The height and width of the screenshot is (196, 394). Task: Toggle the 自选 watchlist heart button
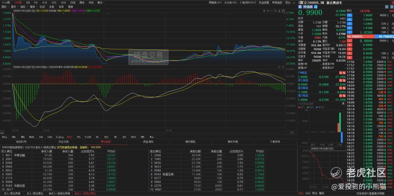(x=307, y=7)
